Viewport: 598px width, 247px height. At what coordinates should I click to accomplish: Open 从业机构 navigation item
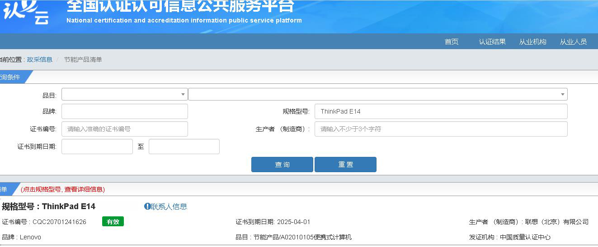tap(533, 41)
